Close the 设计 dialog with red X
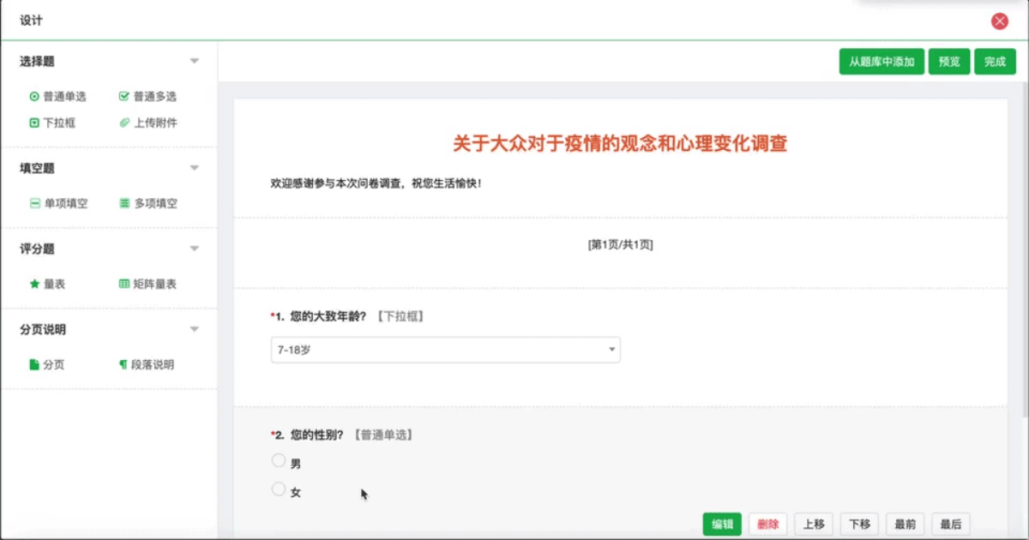 (x=999, y=21)
